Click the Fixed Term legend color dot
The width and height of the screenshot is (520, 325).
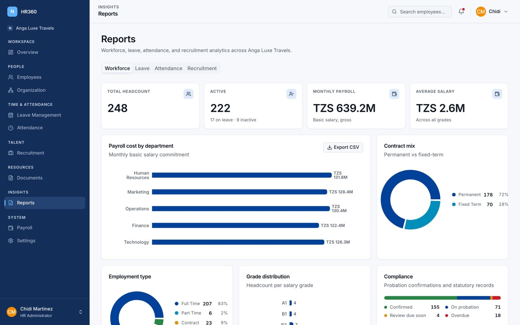pos(454,204)
